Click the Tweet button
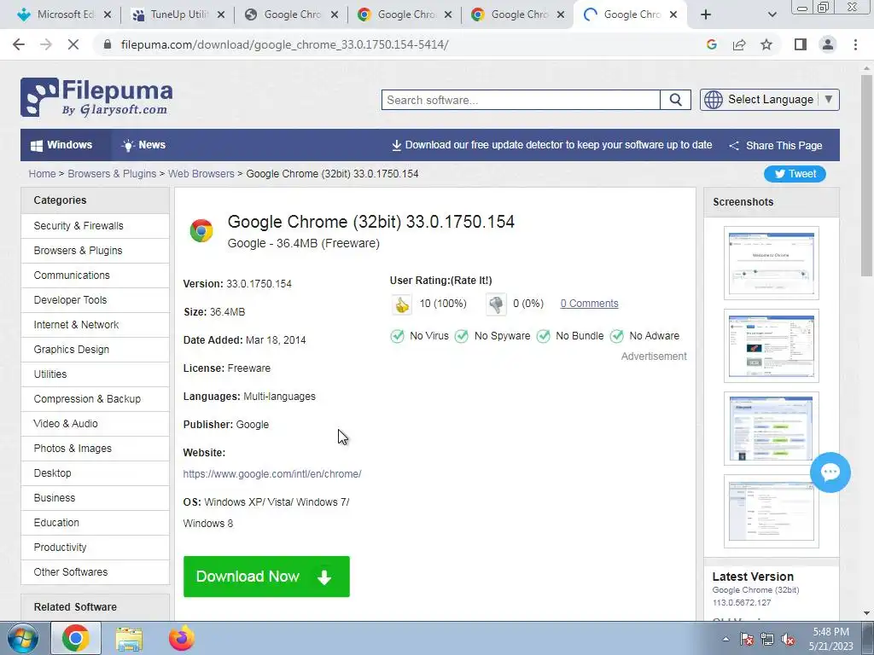This screenshot has width=874, height=655. pos(795,174)
